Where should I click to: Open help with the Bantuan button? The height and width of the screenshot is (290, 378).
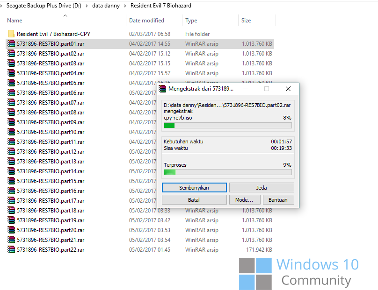coord(278,200)
